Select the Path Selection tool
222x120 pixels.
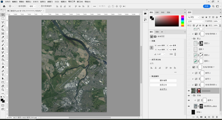pos(3,79)
